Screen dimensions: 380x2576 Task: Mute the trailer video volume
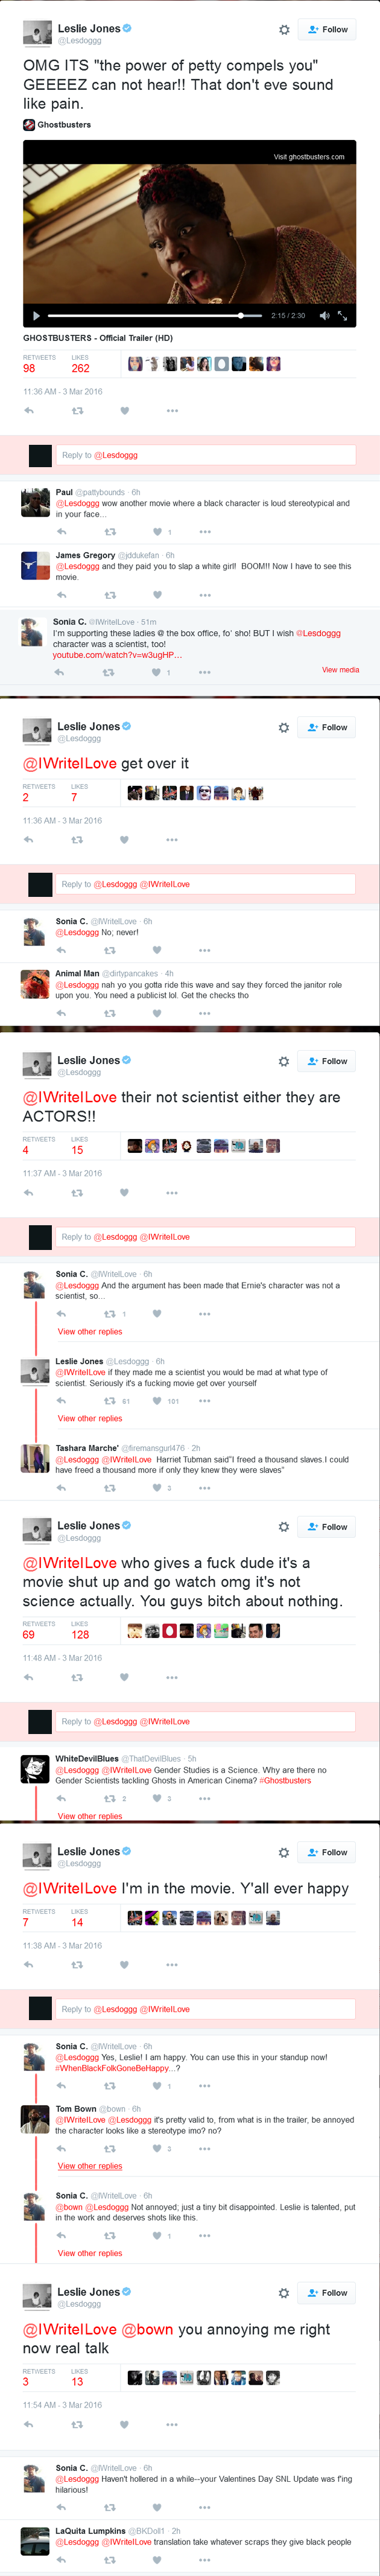pos(324,316)
